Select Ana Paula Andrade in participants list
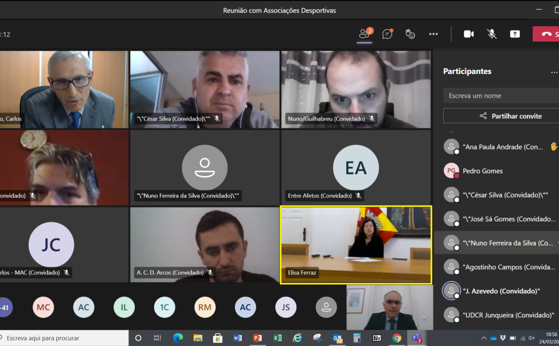 click(x=503, y=147)
